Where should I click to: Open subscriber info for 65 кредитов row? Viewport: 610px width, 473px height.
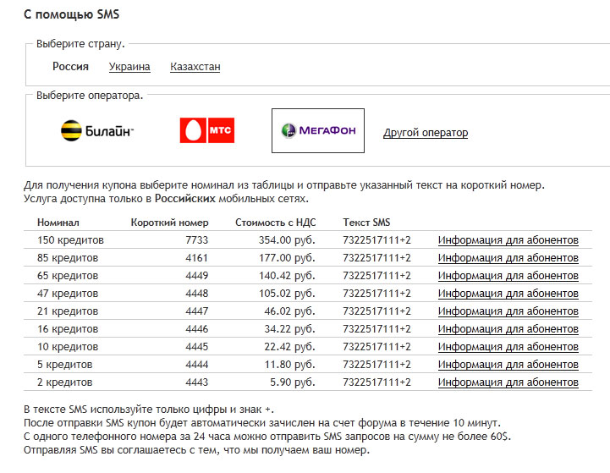(508, 276)
